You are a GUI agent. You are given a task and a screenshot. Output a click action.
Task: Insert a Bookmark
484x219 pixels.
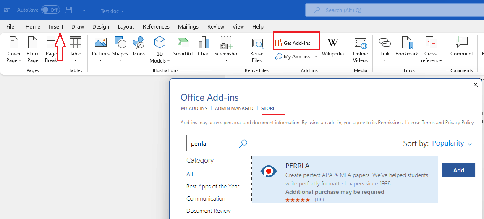pyautogui.click(x=407, y=47)
